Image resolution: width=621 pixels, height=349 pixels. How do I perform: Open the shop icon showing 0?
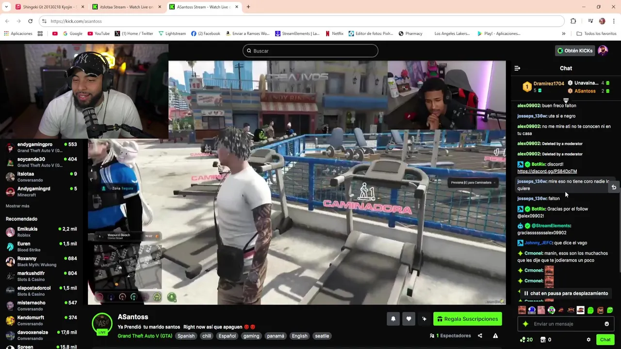[x=545, y=340]
